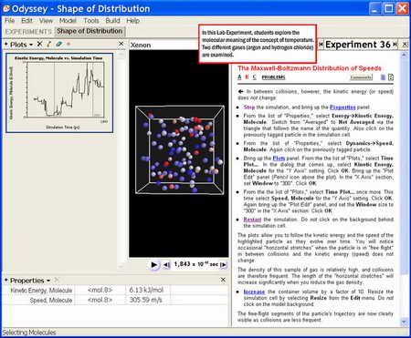Step the simulation forward one frame
The image size is (411, 338).
(x=224, y=265)
